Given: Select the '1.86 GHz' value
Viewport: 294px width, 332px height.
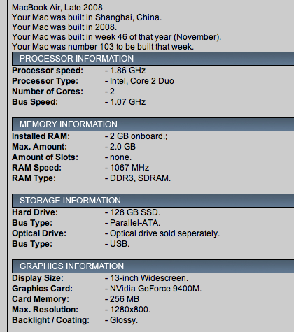Looking at the screenshot, I should coord(127,71).
